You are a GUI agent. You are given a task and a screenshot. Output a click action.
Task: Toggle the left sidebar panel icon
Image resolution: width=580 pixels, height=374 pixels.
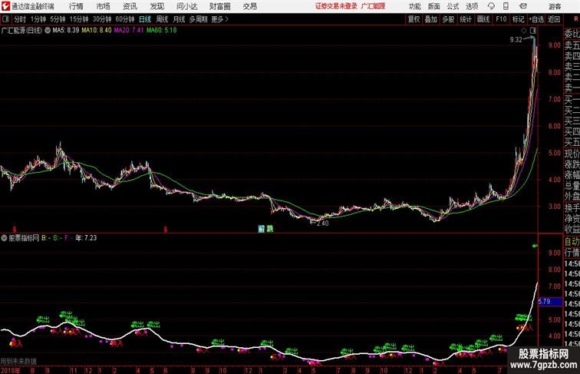coord(5,19)
